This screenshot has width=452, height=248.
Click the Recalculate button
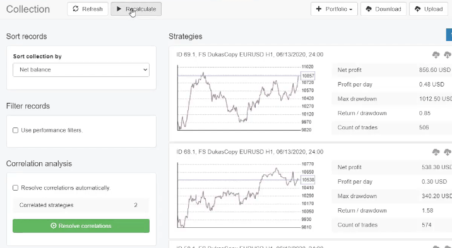tap(136, 9)
